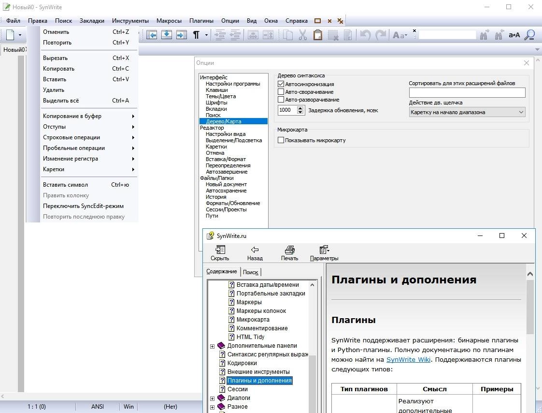542x413 pixels.
Task: Click ANSI encoding in status bar
Action: (x=98, y=406)
